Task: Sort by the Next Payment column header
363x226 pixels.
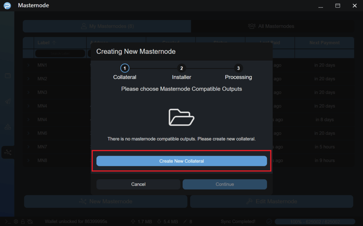Action: point(324,43)
